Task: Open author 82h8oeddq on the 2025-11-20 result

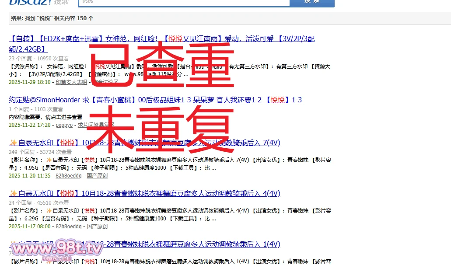Action: (x=68, y=176)
